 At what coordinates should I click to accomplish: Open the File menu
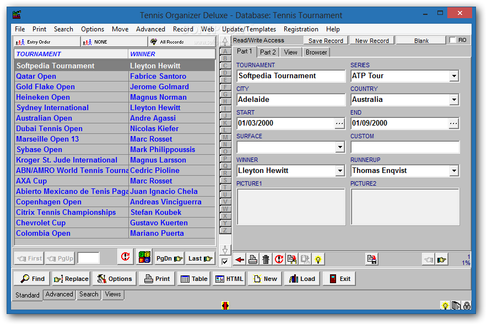(20, 29)
